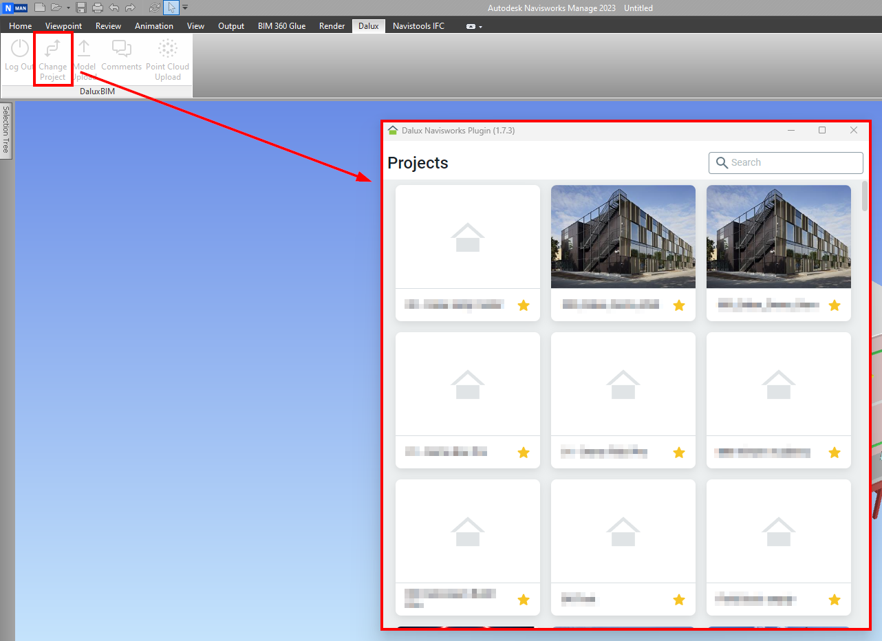882x641 pixels.
Task: Toggle the star on the building photo project
Action: [679, 305]
